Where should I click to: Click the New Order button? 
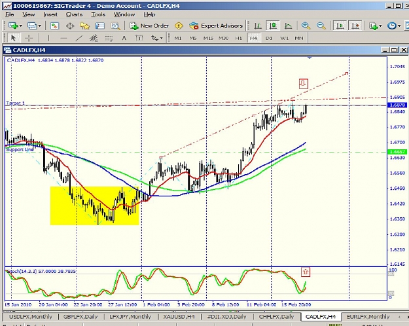click(x=149, y=26)
